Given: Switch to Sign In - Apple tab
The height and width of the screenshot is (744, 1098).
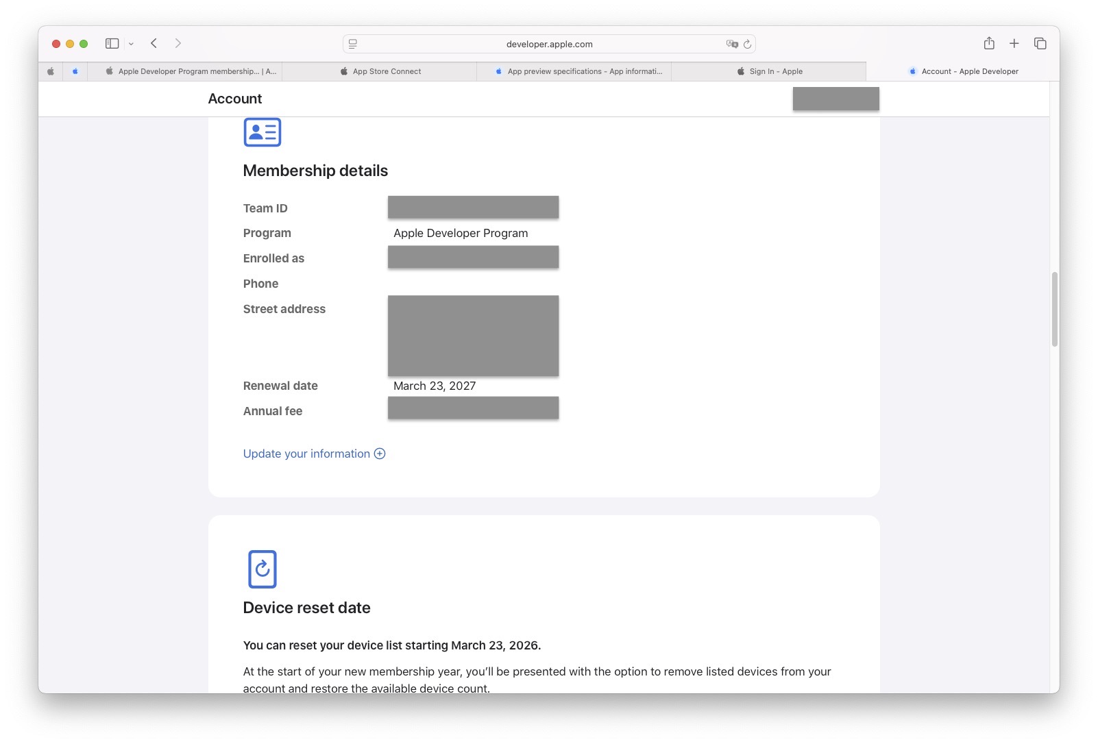Looking at the screenshot, I should click(x=769, y=71).
